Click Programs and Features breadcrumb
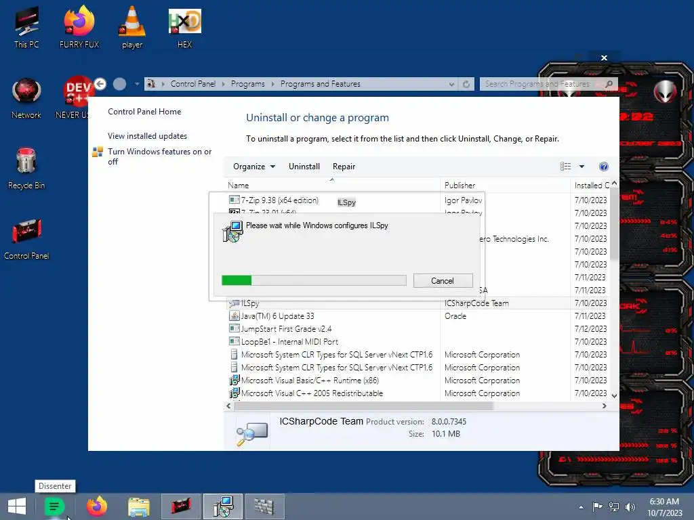Image resolution: width=694 pixels, height=520 pixels. tap(321, 84)
